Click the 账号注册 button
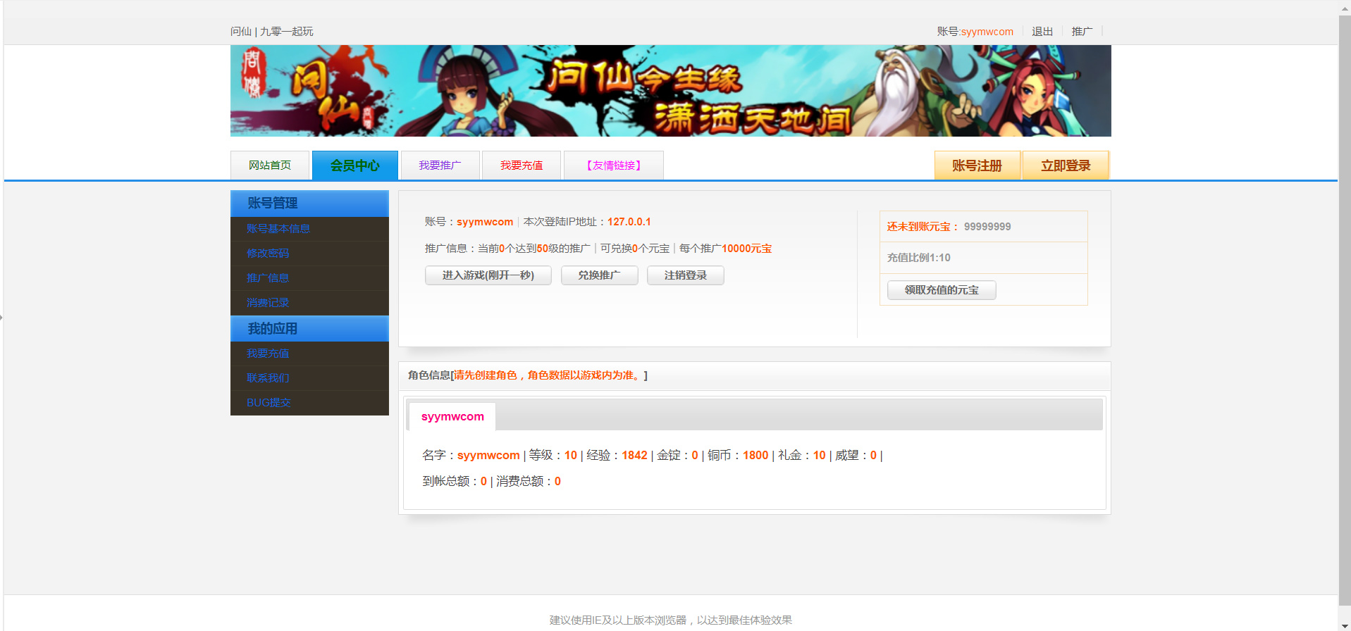The width and height of the screenshot is (1351, 631). click(x=977, y=165)
